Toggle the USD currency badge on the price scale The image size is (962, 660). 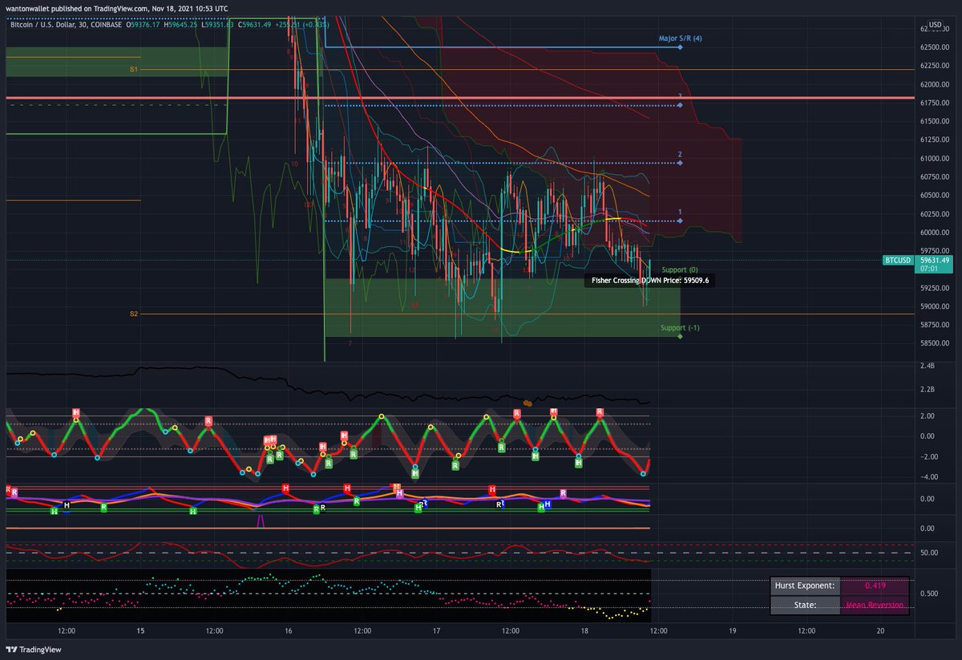935,25
